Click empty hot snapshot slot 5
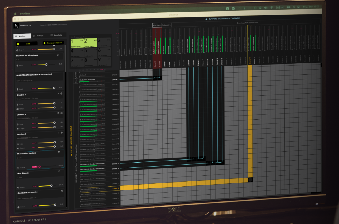The height and width of the screenshot is (224, 339). (91, 52)
